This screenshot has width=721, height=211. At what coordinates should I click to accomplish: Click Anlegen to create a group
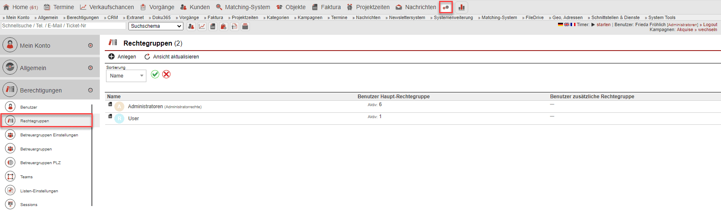[122, 57]
